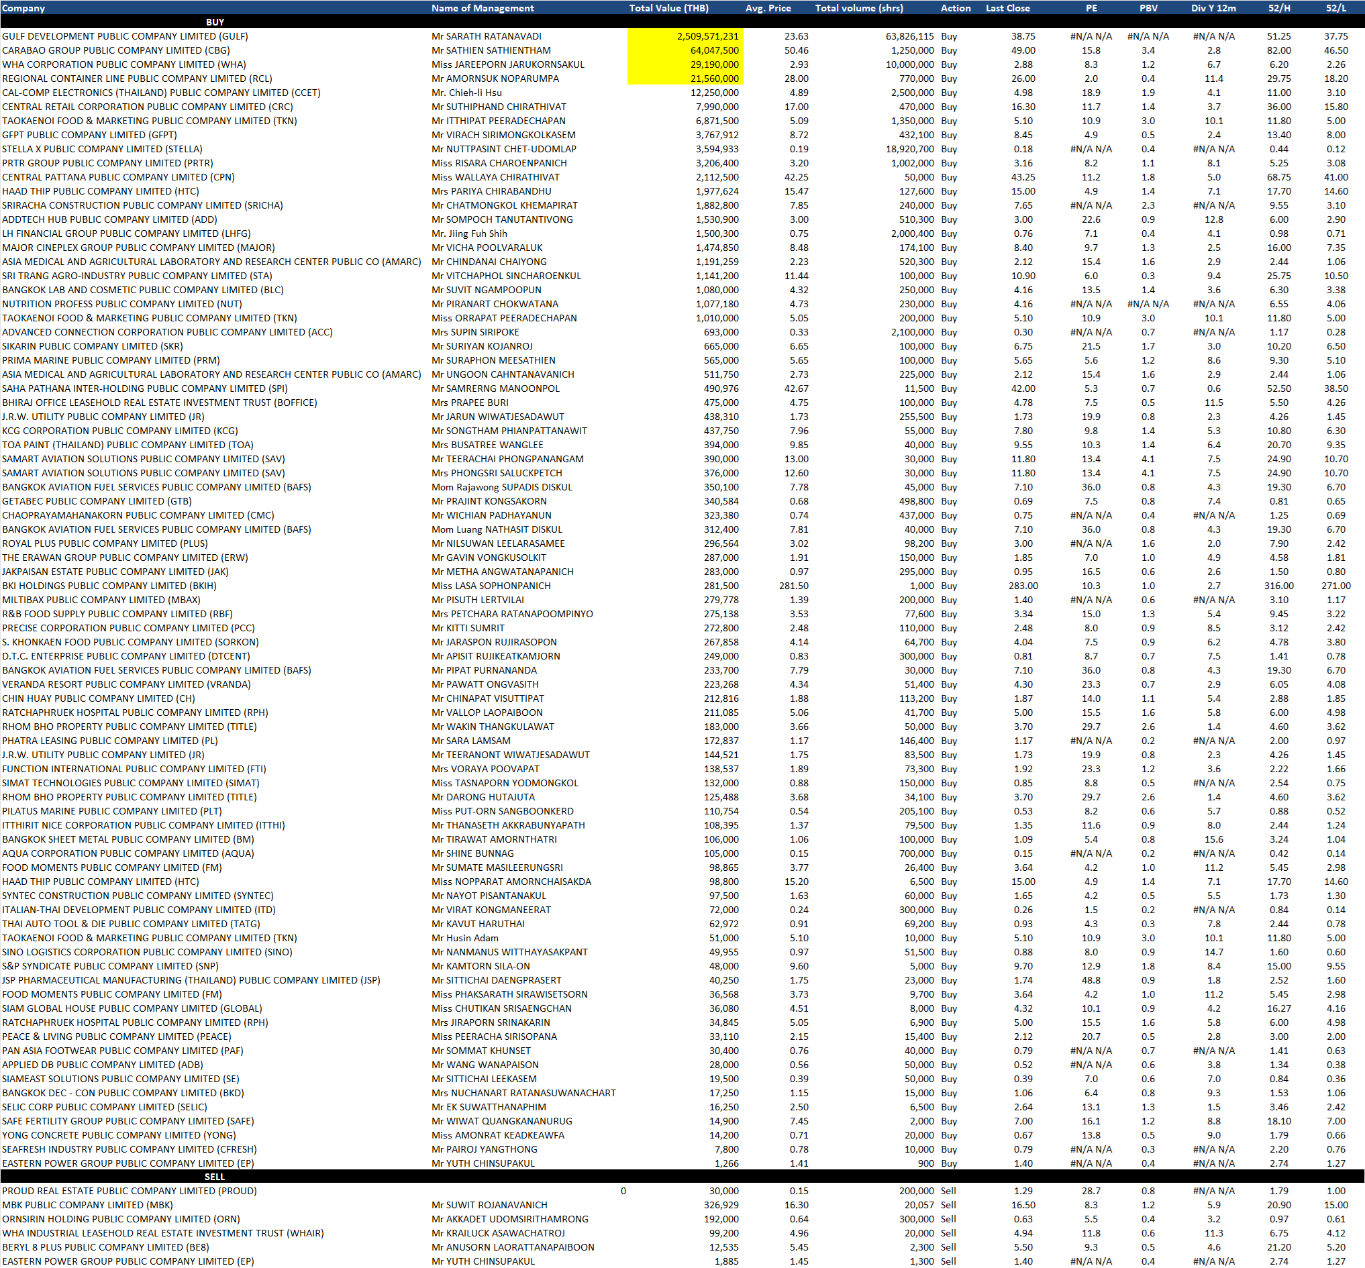The height and width of the screenshot is (1268, 1365).
Task: Select the yellow 64,047,500 value cell
Action: pos(714,51)
